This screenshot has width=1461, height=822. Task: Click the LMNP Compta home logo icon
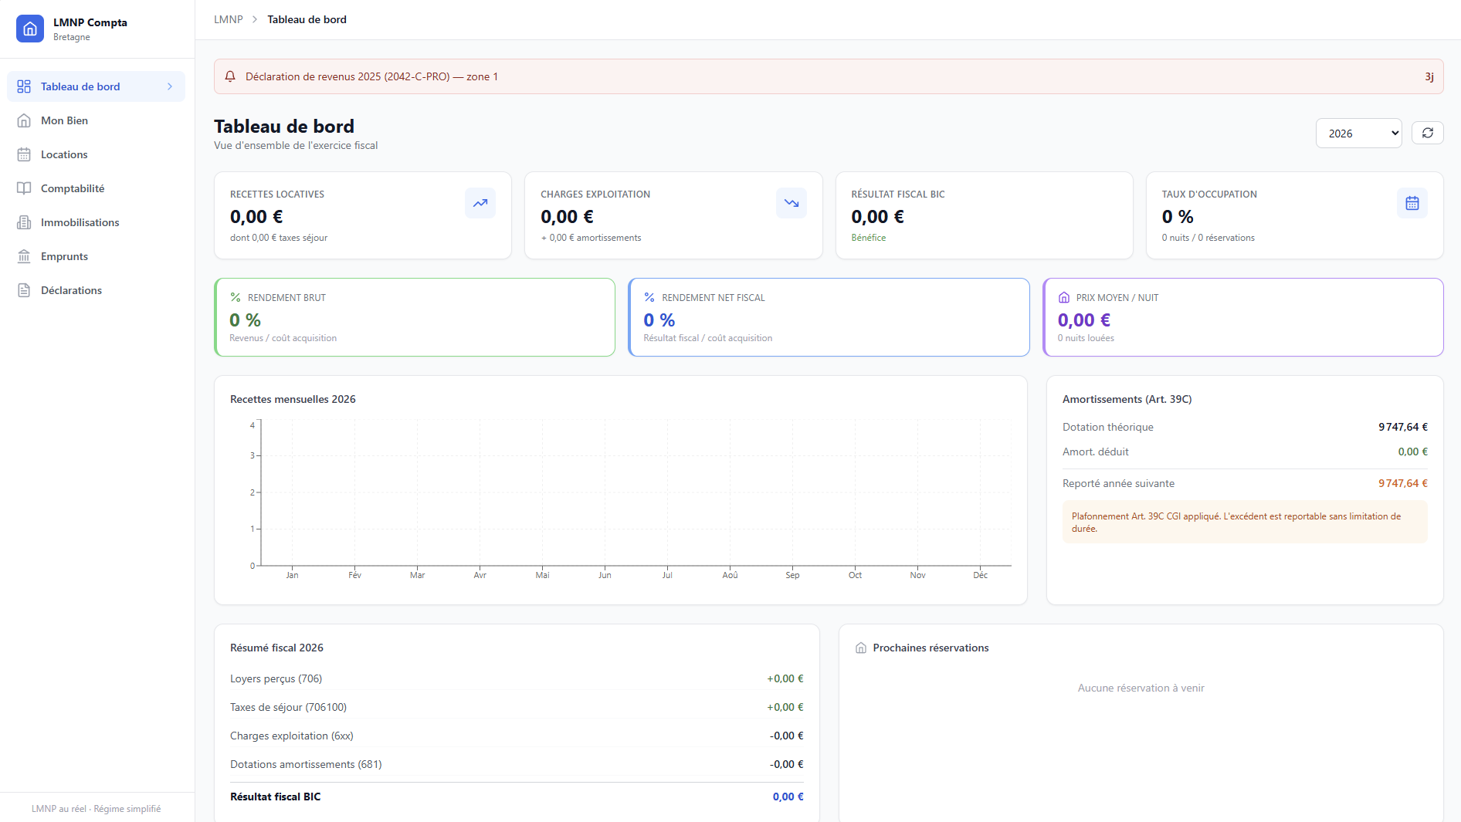pyautogui.click(x=30, y=29)
